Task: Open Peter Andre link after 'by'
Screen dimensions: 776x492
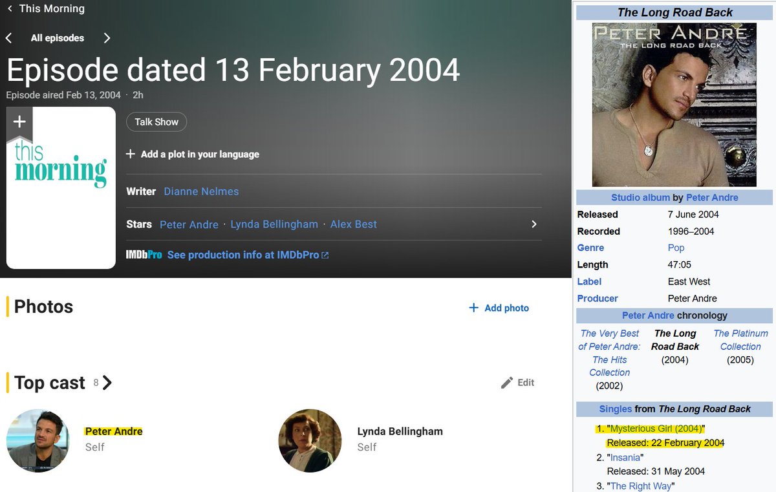Action: (x=712, y=197)
